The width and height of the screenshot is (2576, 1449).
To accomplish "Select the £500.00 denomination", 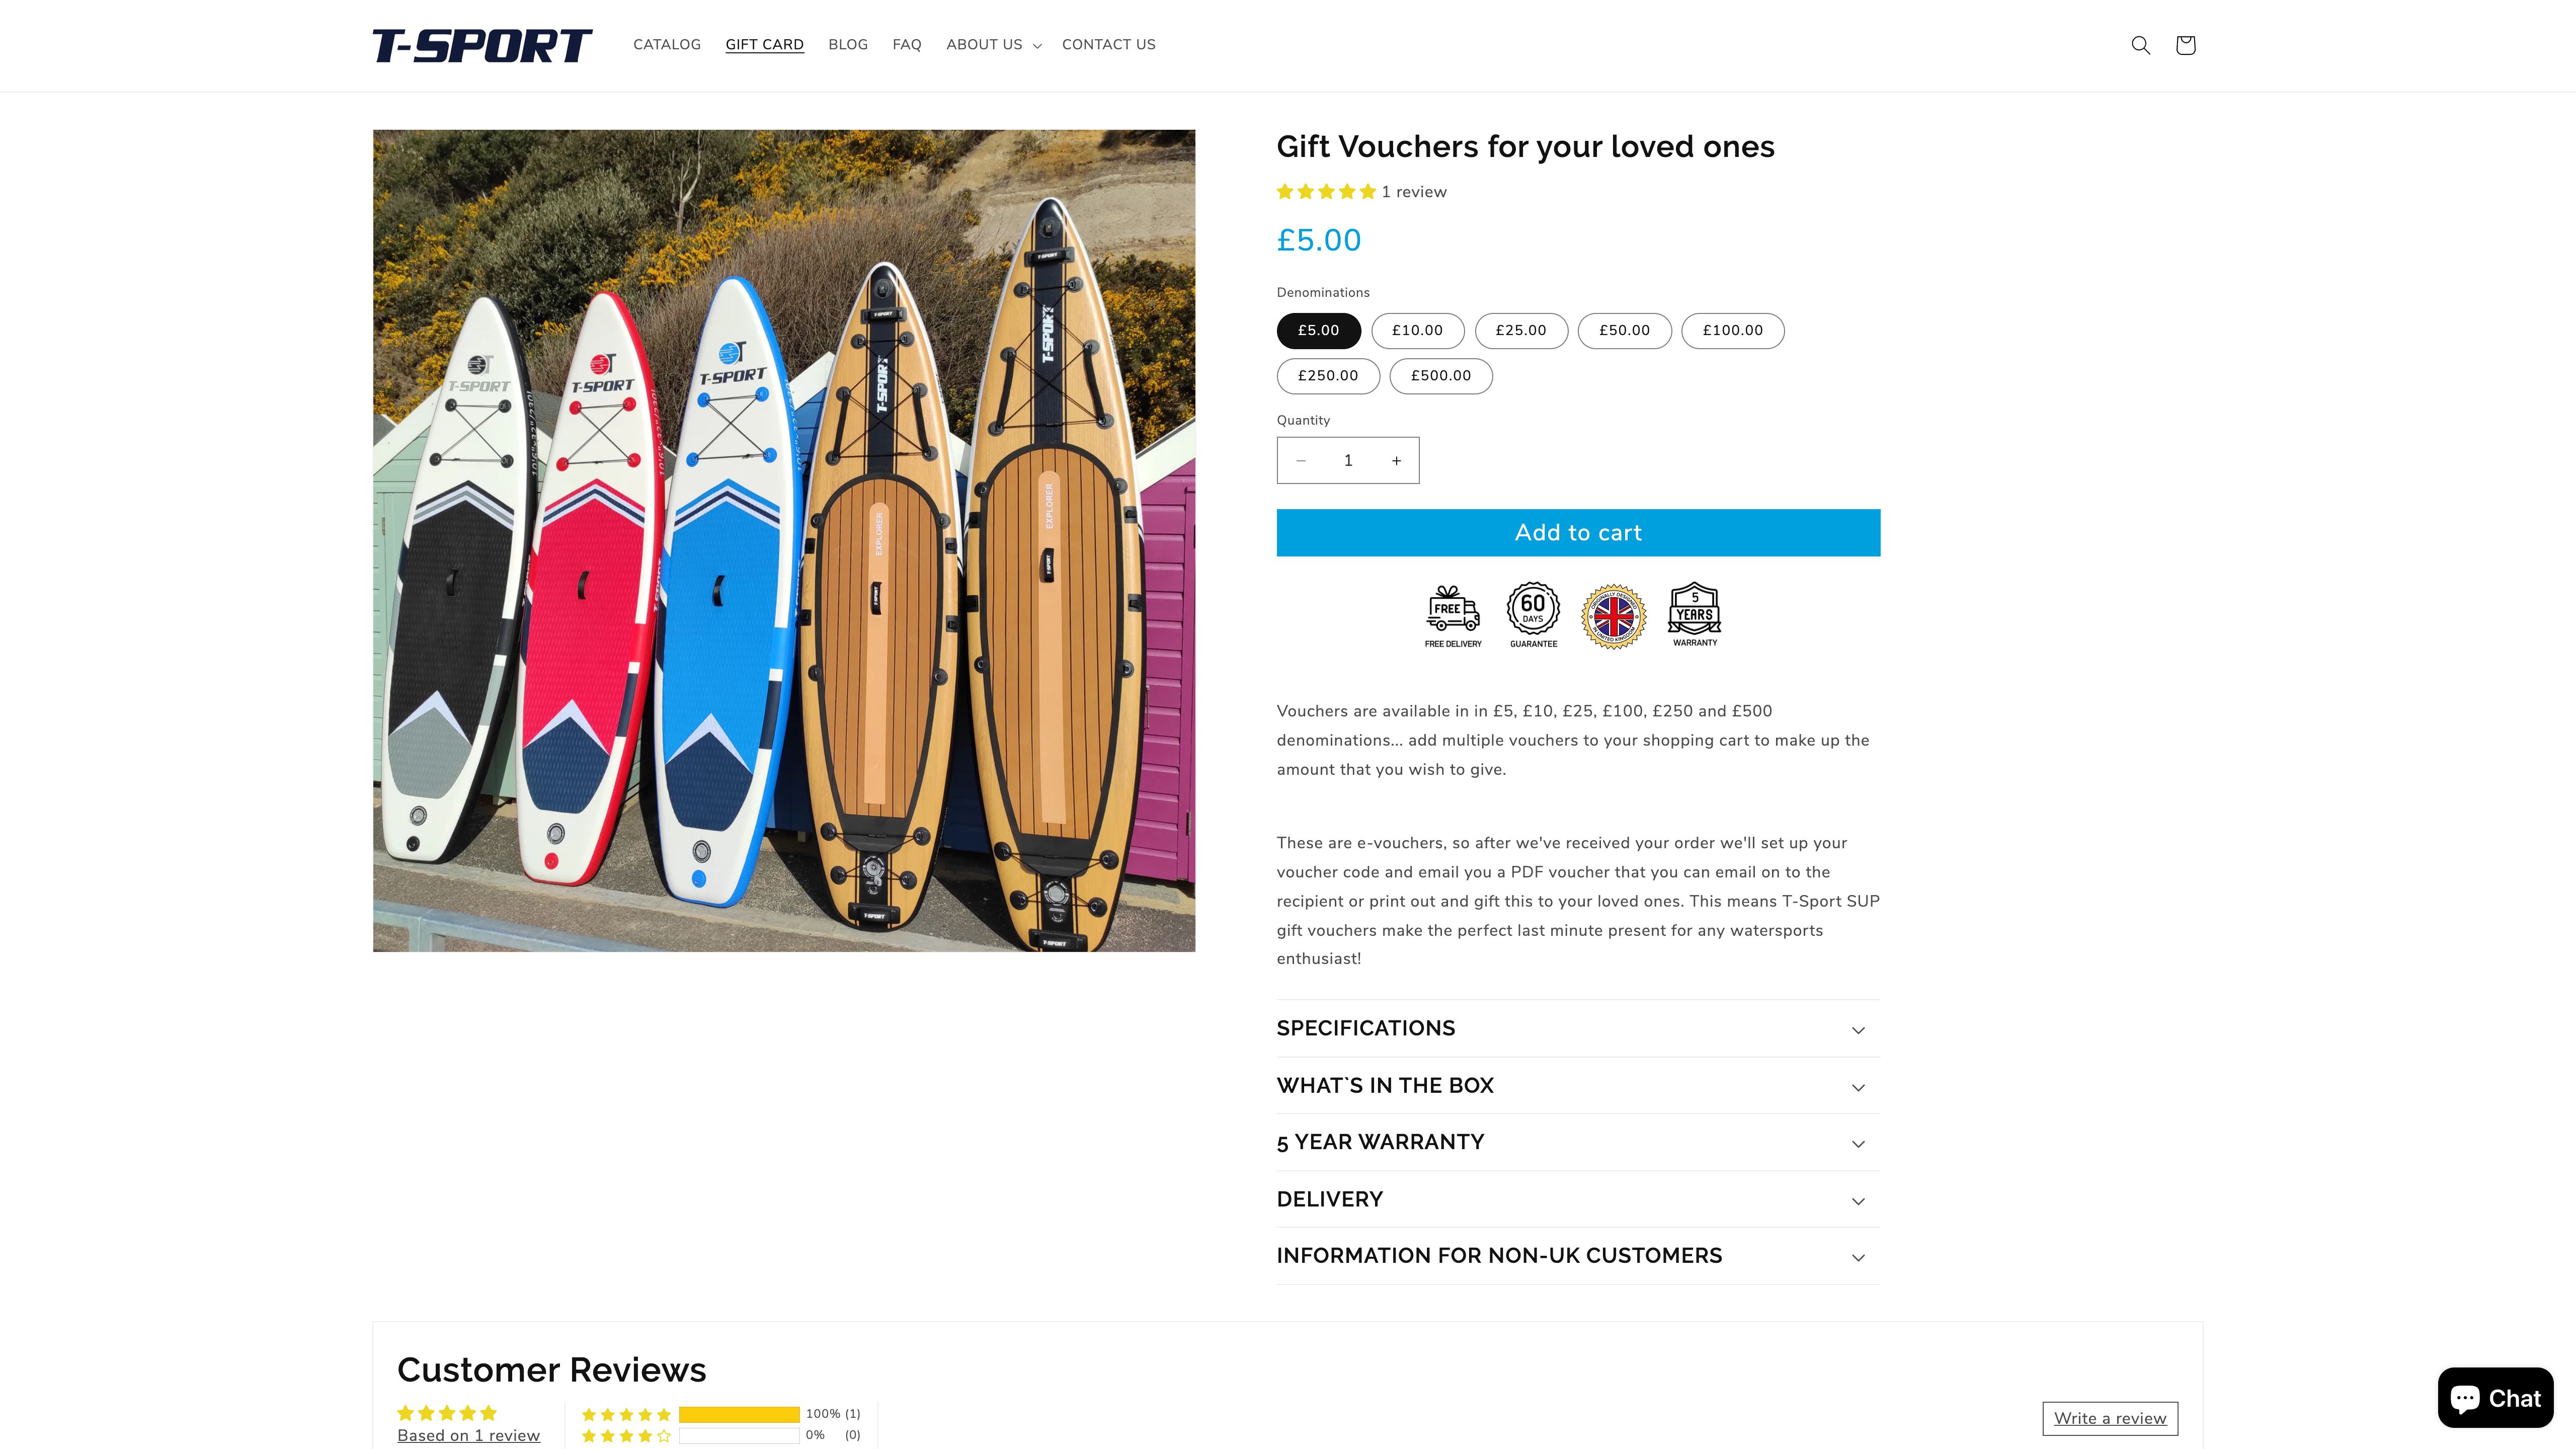I will point(1440,376).
